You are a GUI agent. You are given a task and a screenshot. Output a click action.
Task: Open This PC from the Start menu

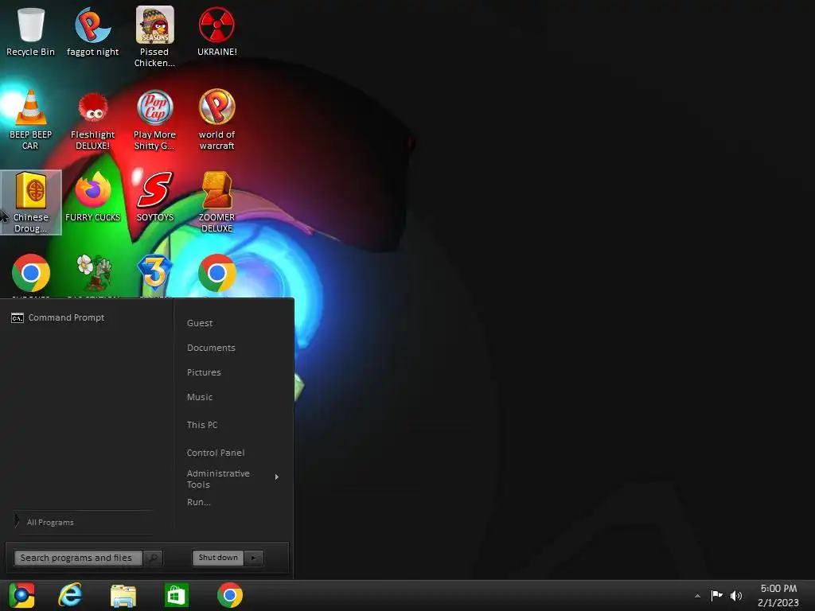[x=202, y=425]
